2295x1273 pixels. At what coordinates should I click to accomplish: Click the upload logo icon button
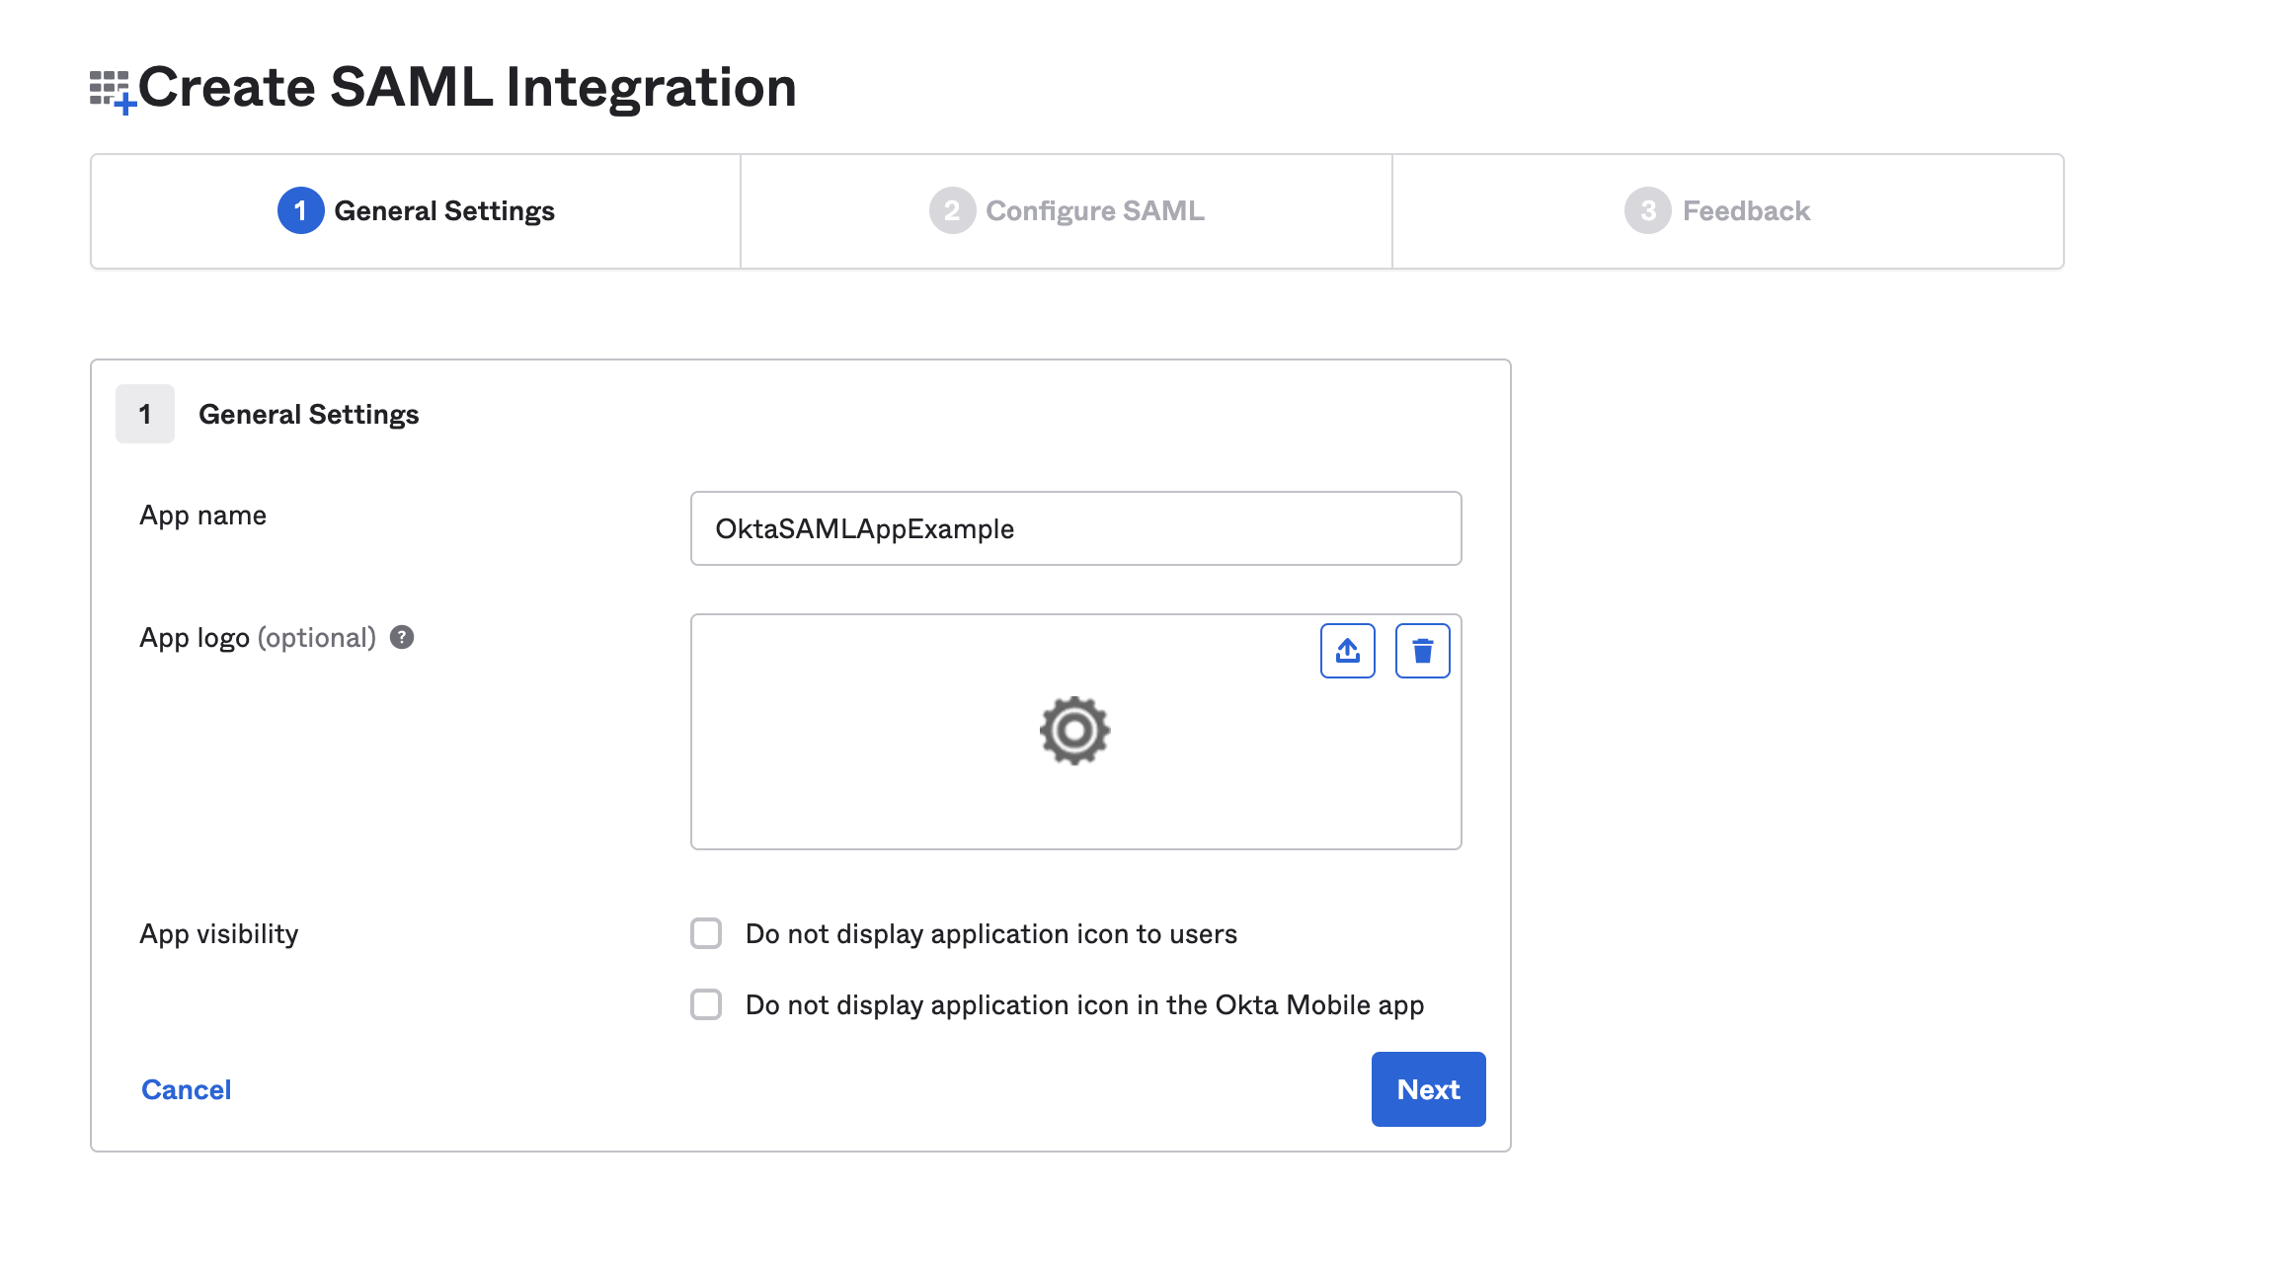(x=1347, y=651)
